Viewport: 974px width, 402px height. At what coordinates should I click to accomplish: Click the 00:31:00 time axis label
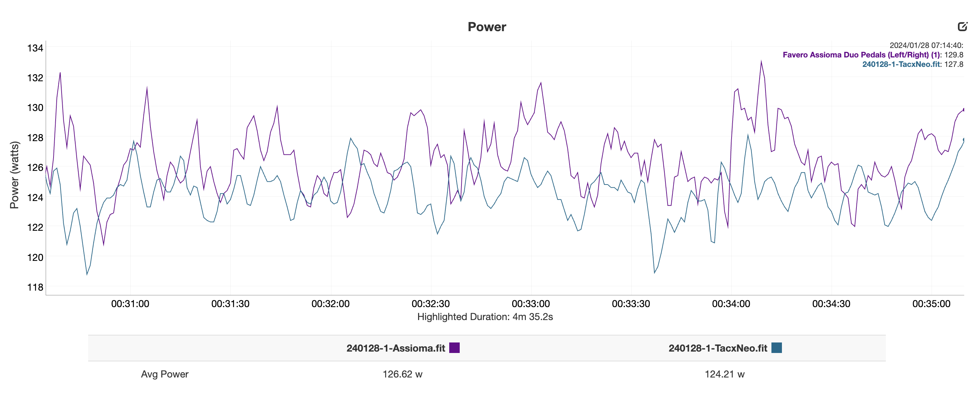click(130, 304)
